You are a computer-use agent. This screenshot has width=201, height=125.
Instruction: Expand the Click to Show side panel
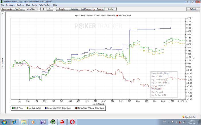[2, 63]
